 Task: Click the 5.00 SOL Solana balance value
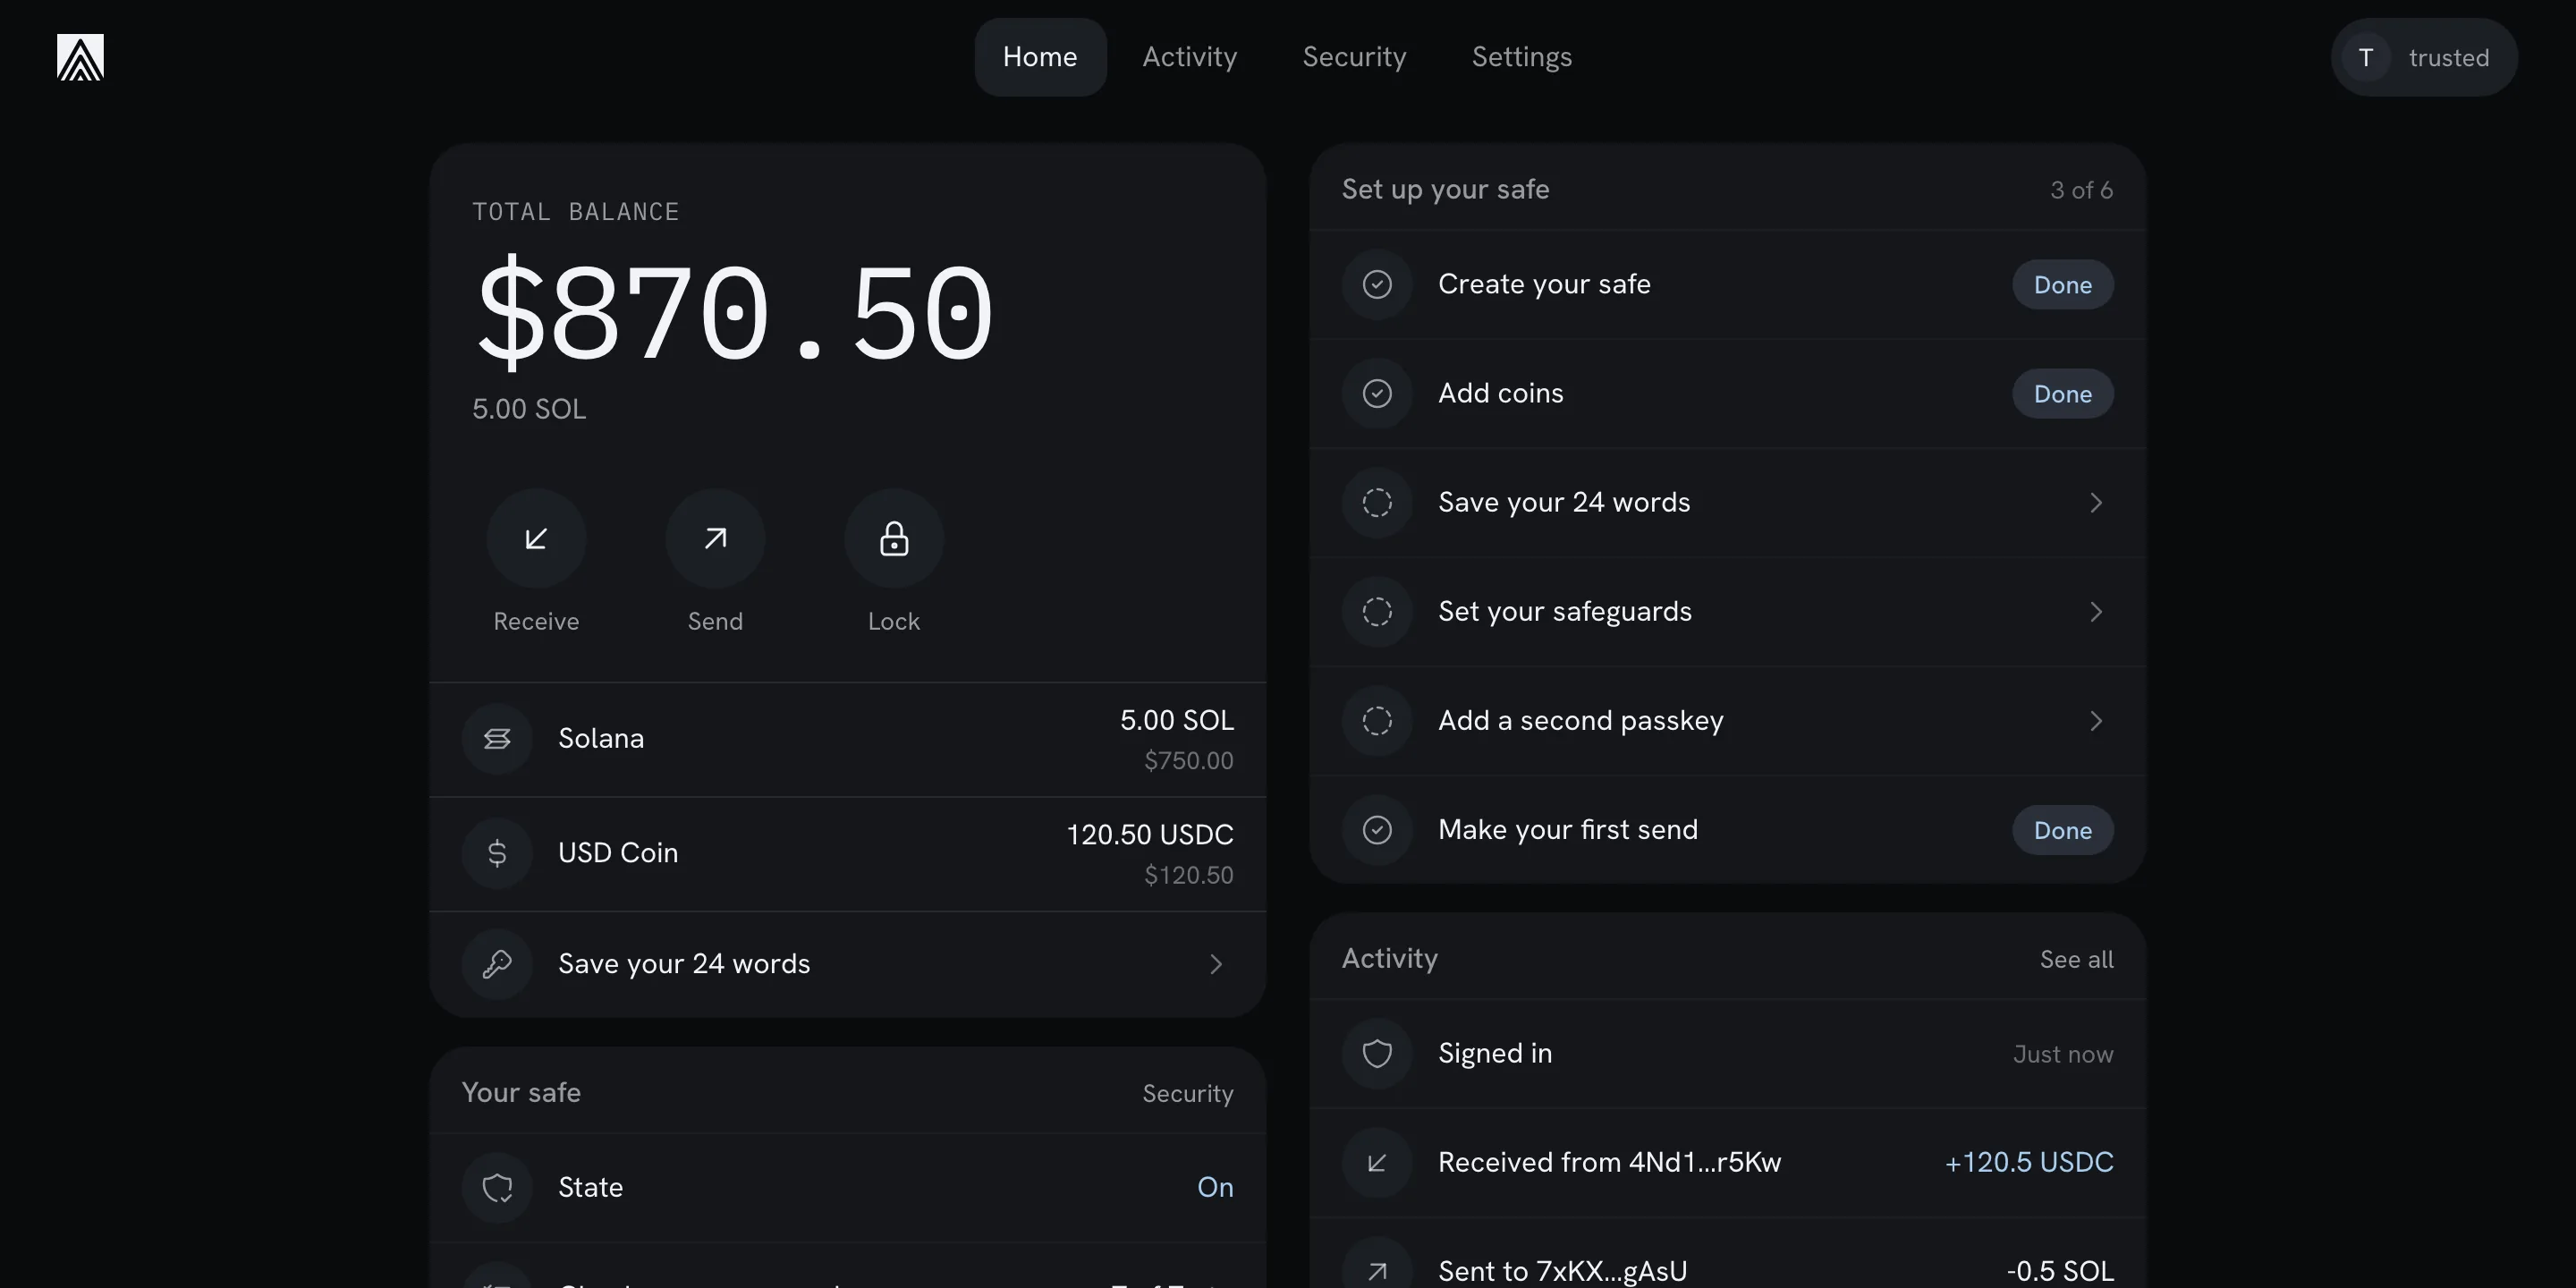(x=1176, y=720)
